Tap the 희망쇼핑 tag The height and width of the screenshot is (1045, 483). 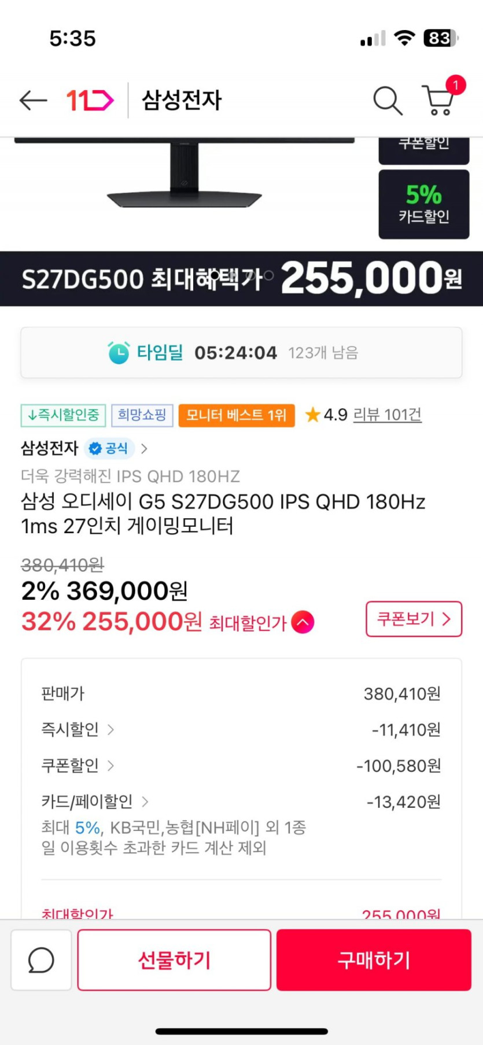tap(142, 415)
